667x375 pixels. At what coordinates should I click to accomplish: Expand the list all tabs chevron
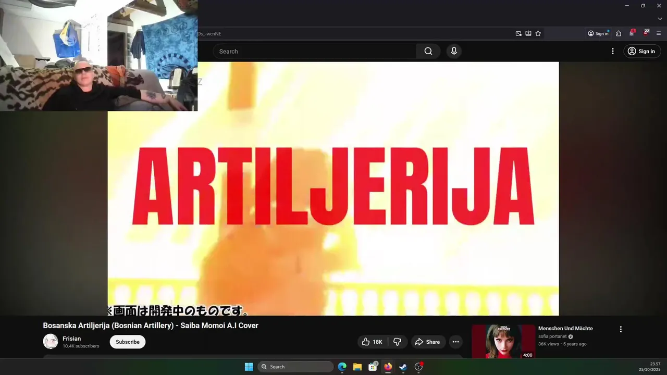(660, 19)
